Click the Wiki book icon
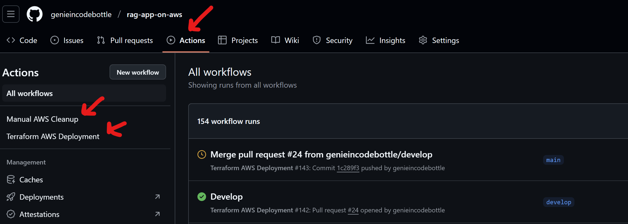 click(276, 40)
